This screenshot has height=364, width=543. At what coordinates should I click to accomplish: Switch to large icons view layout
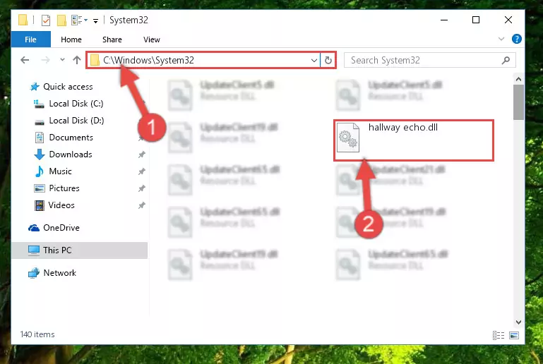pos(514,335)
